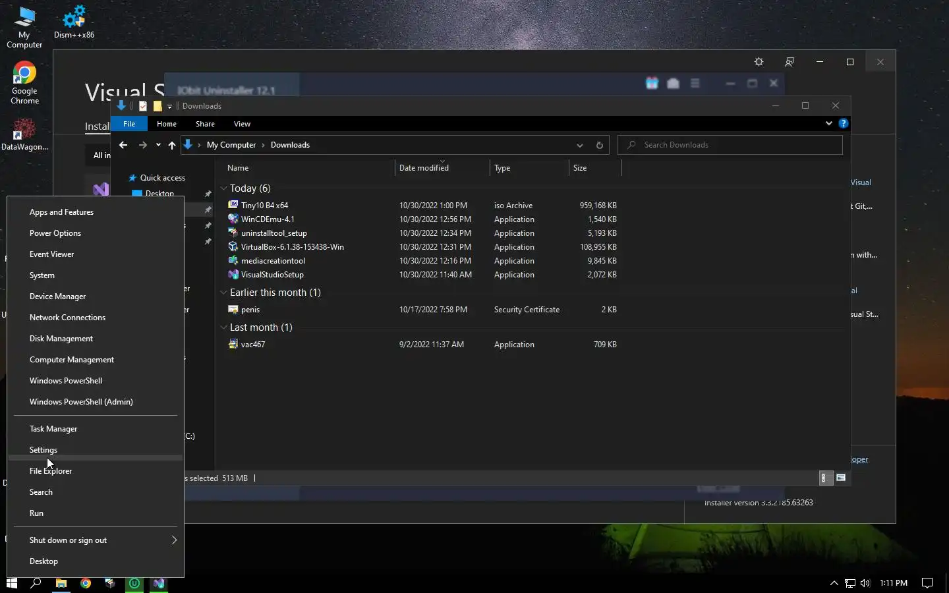949x593 pixels.
Task: Expand Shut down or sign out submenu
Action: (x=96, y=540)
